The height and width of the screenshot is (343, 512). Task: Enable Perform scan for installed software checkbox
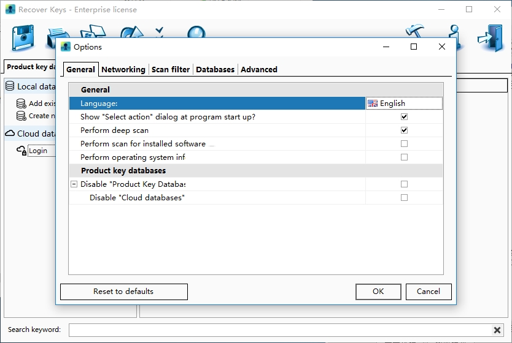coord(404,144)
